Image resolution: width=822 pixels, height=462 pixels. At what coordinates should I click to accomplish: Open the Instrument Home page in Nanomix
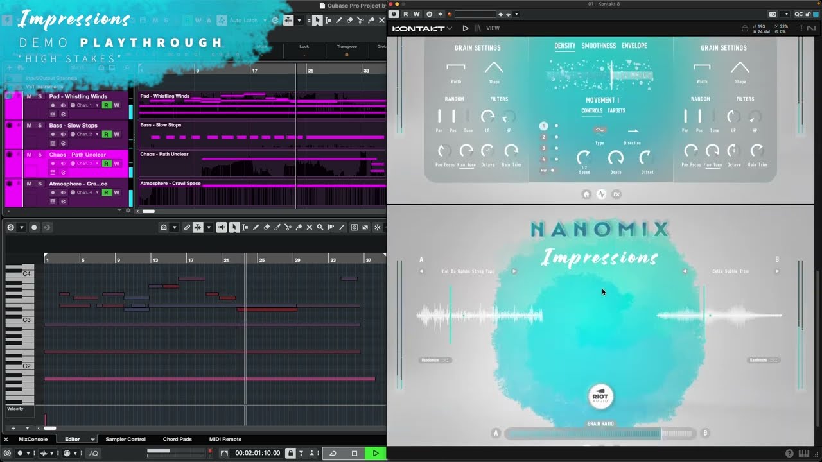[x=586, y=194]
